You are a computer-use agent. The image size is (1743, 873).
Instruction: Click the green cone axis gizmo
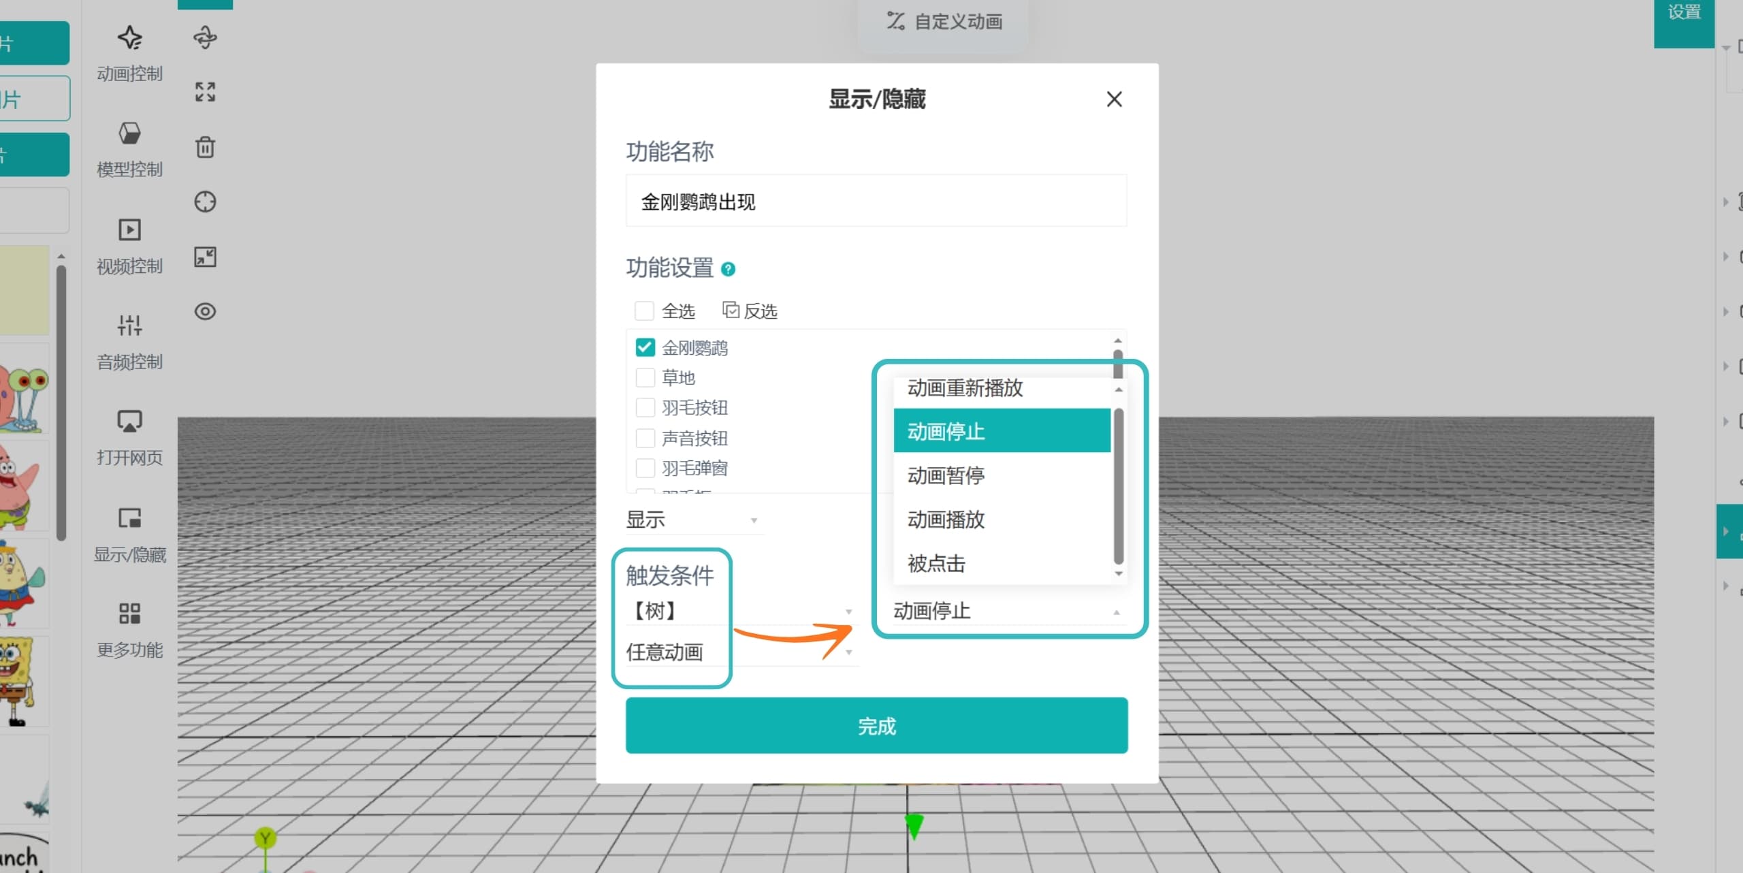tap(914, 826)
